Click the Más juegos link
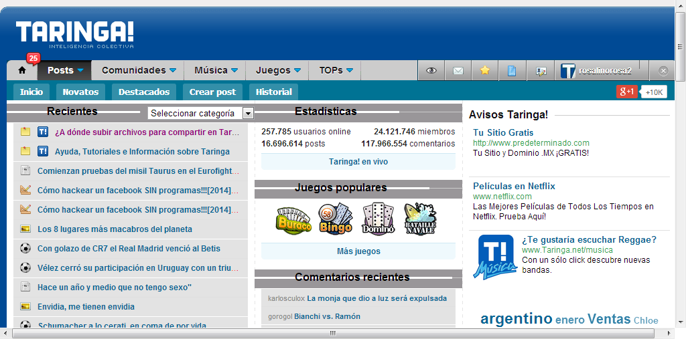Image resolution: width=686 pixels, height=339 pixels. point(358,251)
